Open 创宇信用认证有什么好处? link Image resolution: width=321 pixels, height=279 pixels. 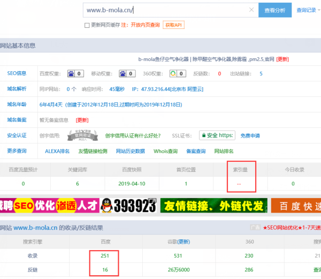[133, 135]
